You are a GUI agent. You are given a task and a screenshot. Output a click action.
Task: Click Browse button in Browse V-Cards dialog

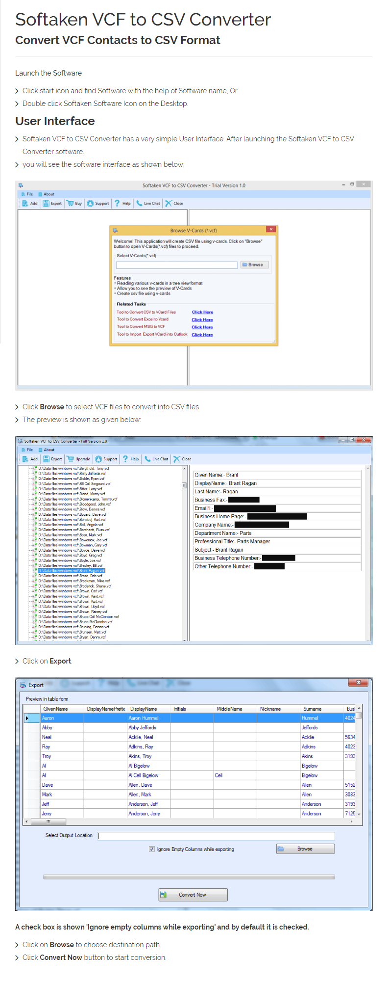pyautogui.click(x=254, y=265)
